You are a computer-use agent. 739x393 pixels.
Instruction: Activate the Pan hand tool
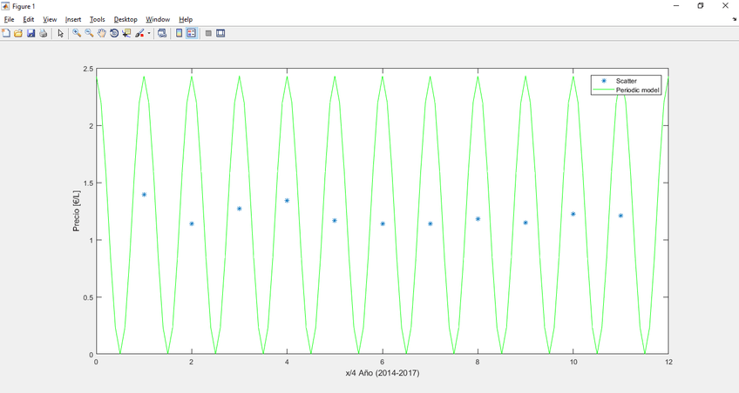(x=101, y=34)
